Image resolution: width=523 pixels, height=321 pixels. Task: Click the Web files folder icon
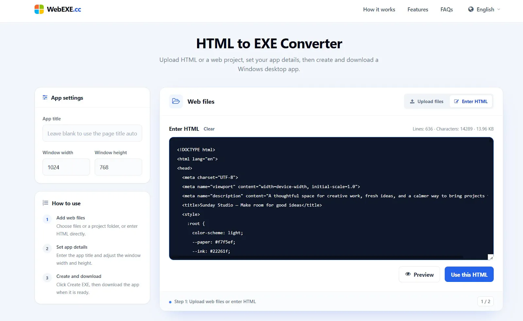pyautogui.click(x=176, y=101)
